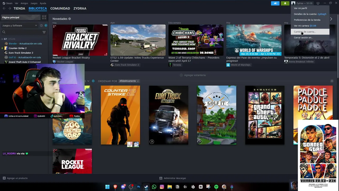Screen dimensions: 339x191
Task: Click the downloads icon beside Administrar descargas
Action: 161,178
